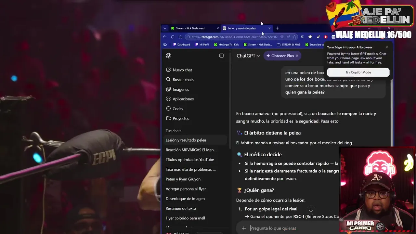Screen dimensions: 416x234
Task: Collapse the Tus chats section header
Action: tap(174, 131)
